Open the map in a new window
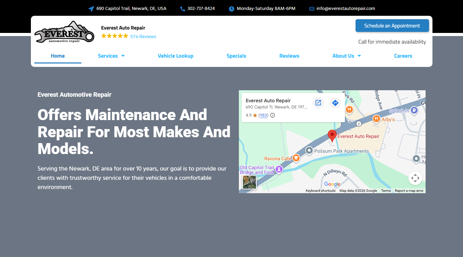This screenshot has width=463, height=257. [x=318, y=103]
